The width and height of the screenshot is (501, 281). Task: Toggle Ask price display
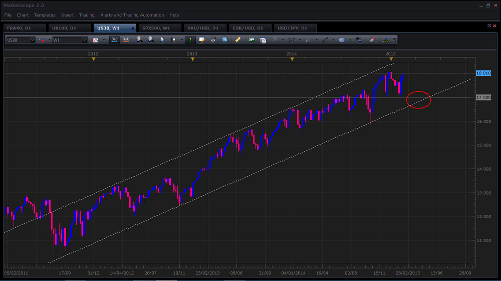tap(126, 40)
